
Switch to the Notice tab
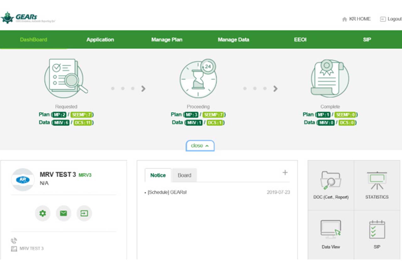(158, 175)
